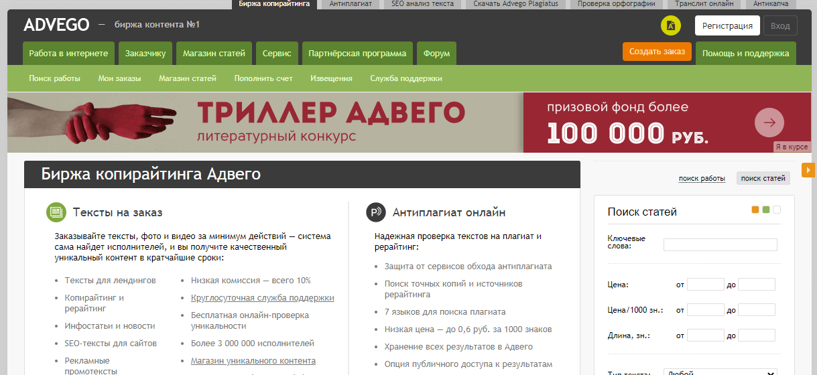
Task: Click the Тексты на заказ heading
Action: 118,212
